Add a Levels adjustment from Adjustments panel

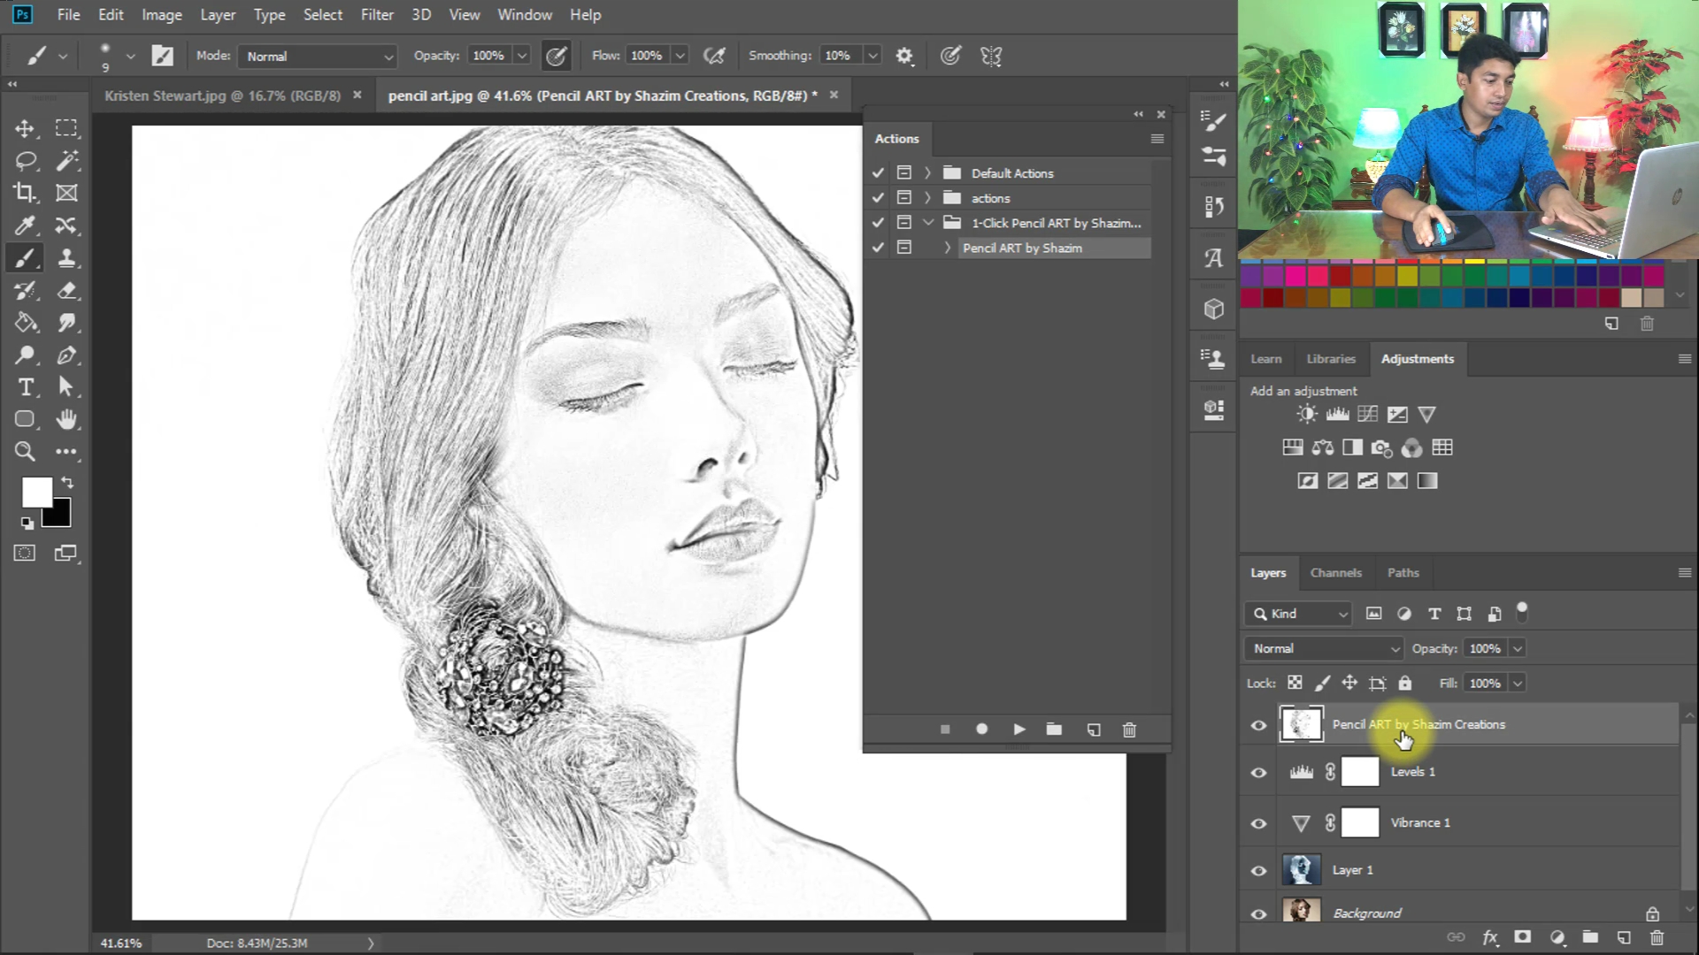coord(1337,414)
